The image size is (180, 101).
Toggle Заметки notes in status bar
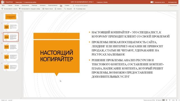coord(159,100)
